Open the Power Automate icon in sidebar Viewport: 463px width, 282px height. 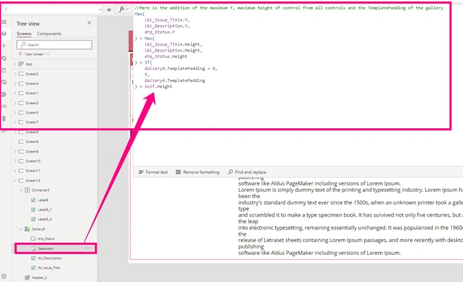[4, 94]
